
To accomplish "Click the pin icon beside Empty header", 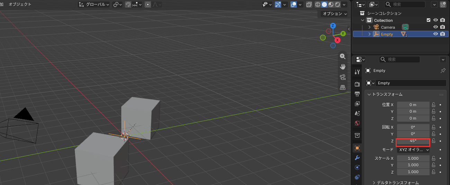I will point(443,71).
